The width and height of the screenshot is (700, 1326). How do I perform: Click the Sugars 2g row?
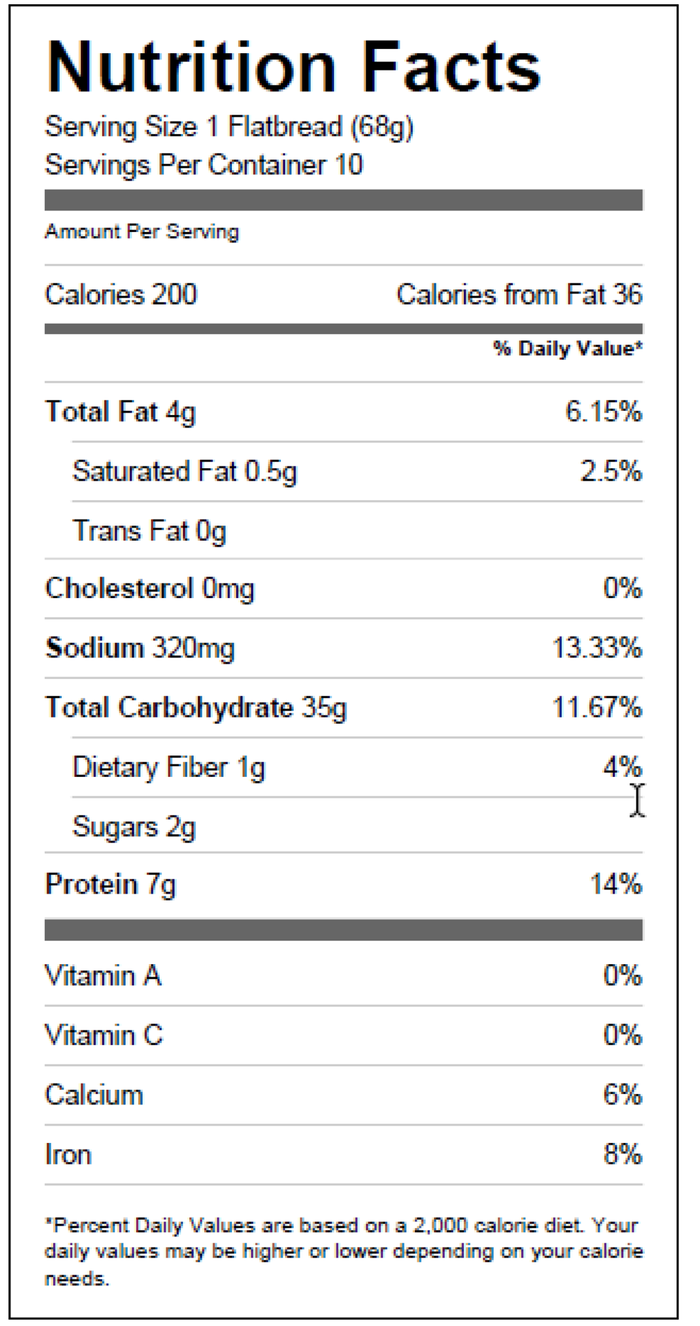coord(134,827)
